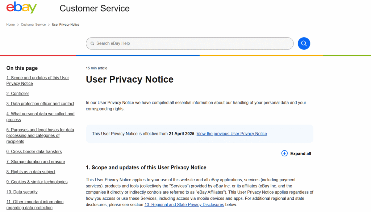371x212 pixels.
Task: Jump to Data protection officer and contact
Action: 40,104
